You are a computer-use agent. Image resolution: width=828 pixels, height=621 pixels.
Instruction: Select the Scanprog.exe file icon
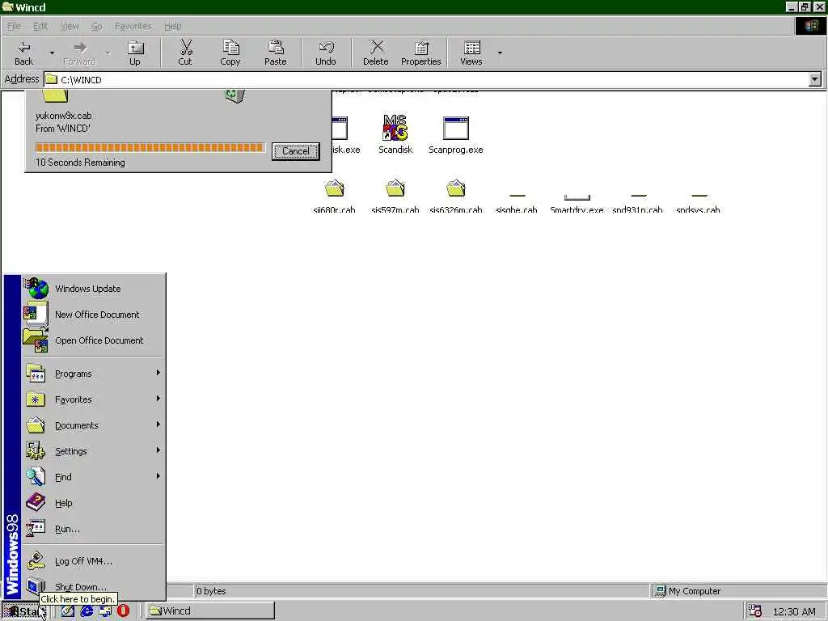click(456, 129)
